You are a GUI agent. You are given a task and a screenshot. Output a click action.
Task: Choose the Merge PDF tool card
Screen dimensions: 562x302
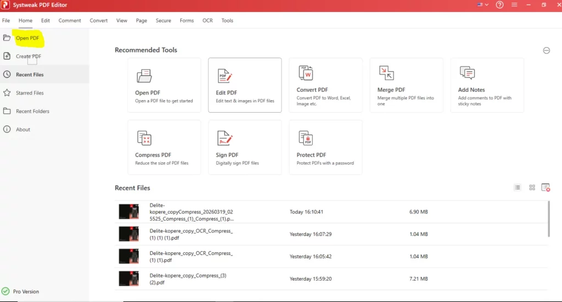(x=407, y=85)
